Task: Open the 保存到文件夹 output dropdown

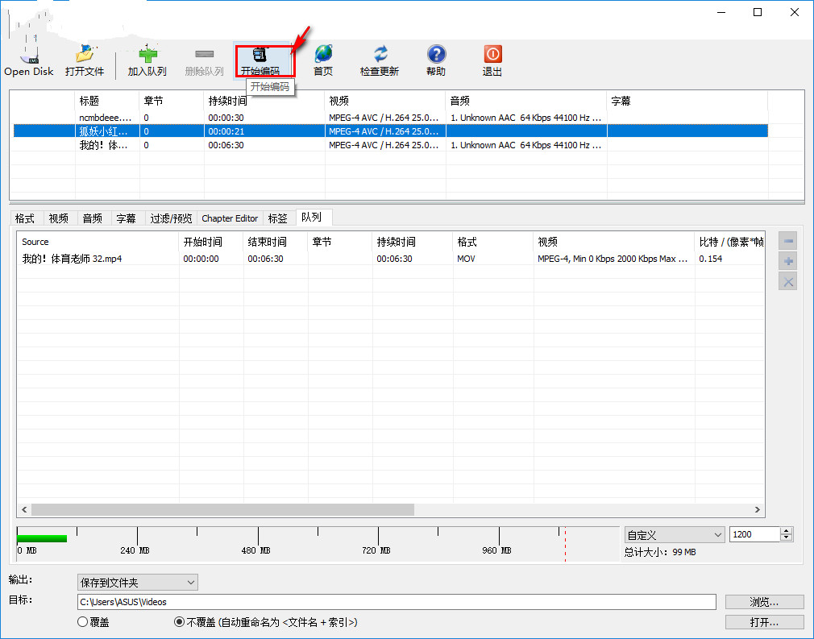Action: coord(137,582)
